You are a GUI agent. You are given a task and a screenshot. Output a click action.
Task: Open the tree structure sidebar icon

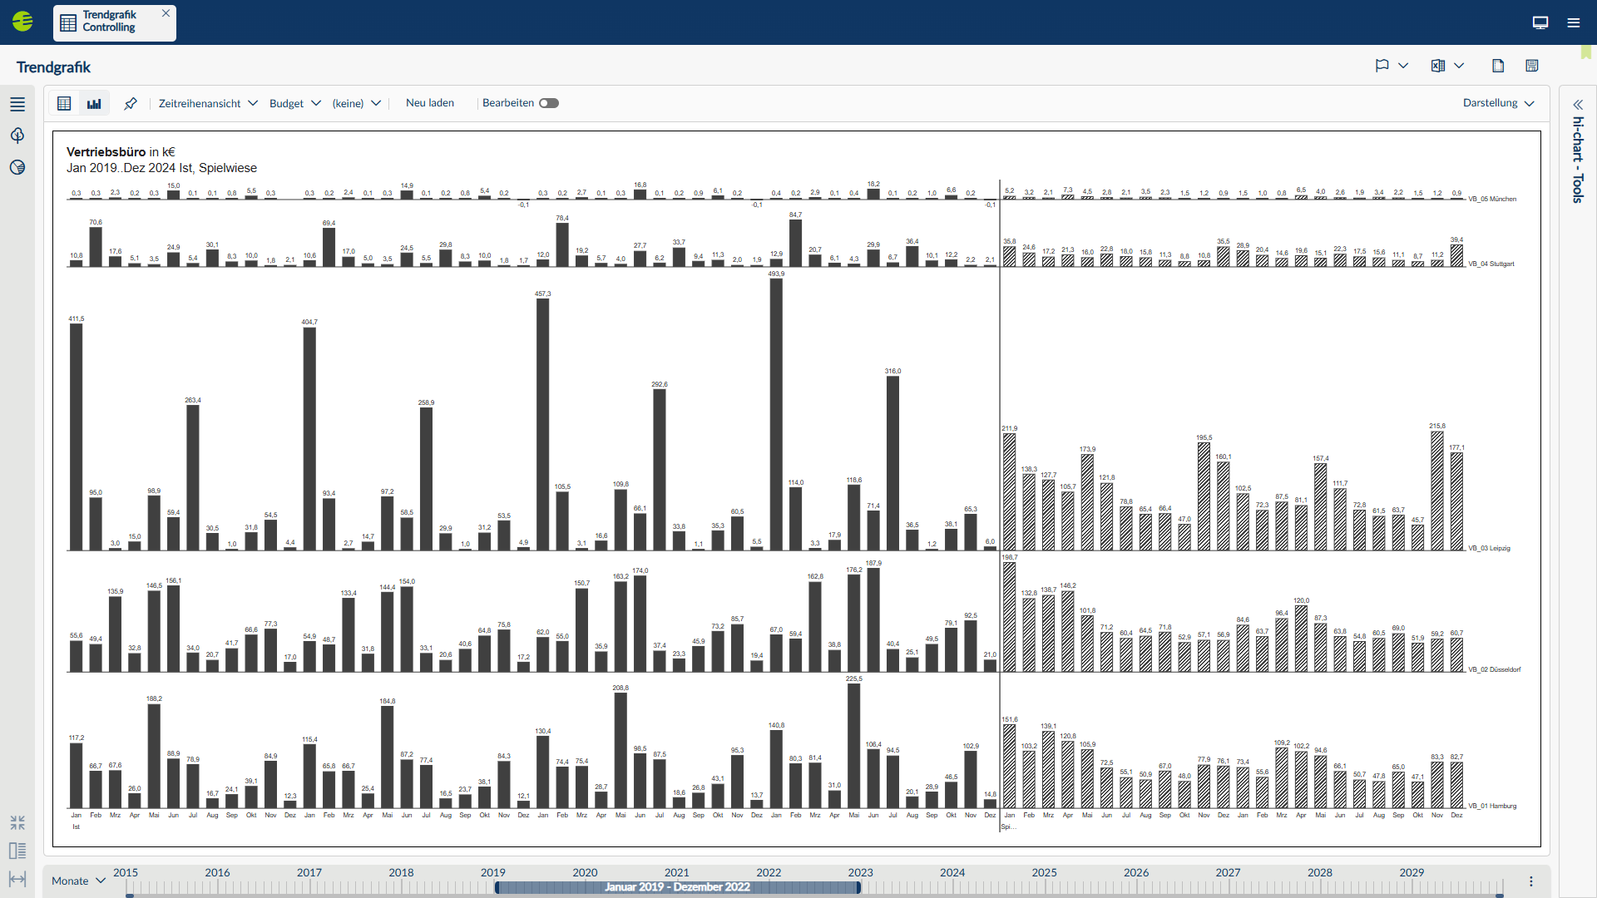17,135
